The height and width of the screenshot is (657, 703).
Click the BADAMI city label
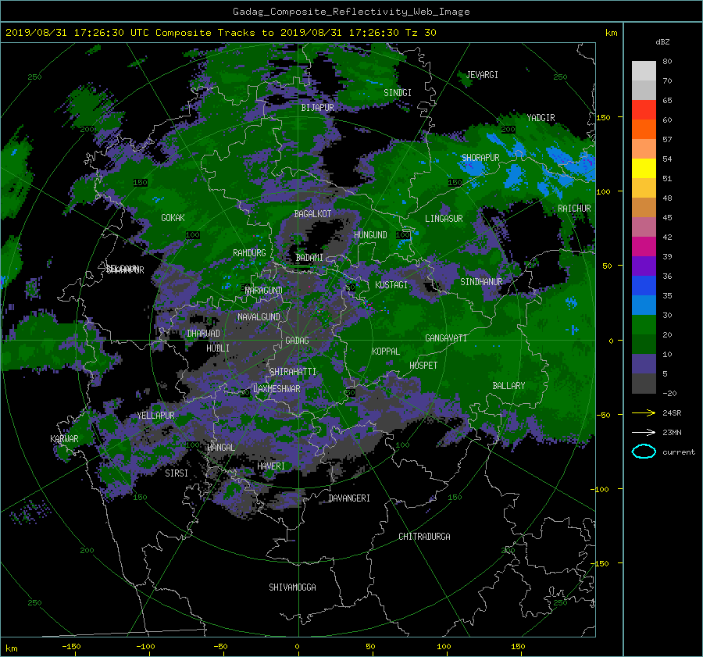click(309, 258)
